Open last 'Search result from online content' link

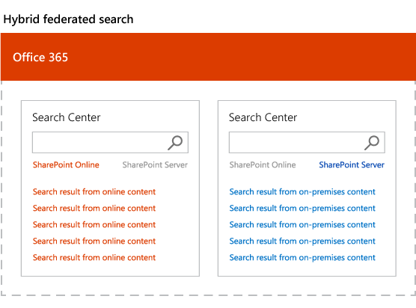point(94,257)
